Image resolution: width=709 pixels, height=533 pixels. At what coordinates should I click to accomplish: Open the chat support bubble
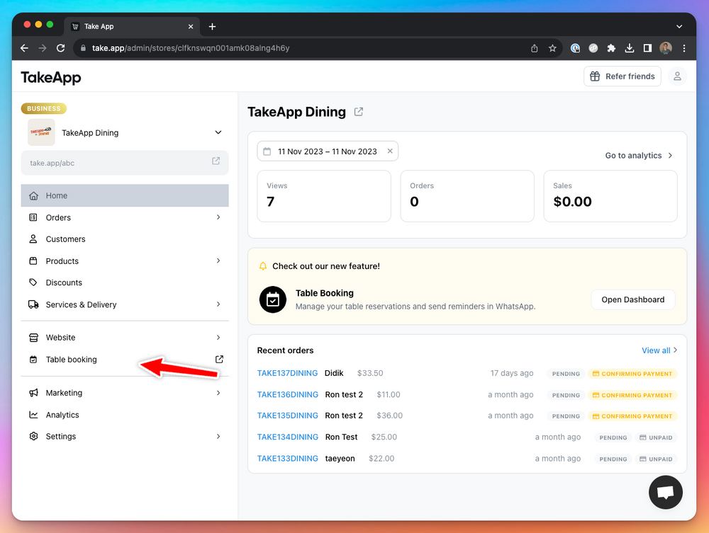pyautogui.click(x=665, y=493)
